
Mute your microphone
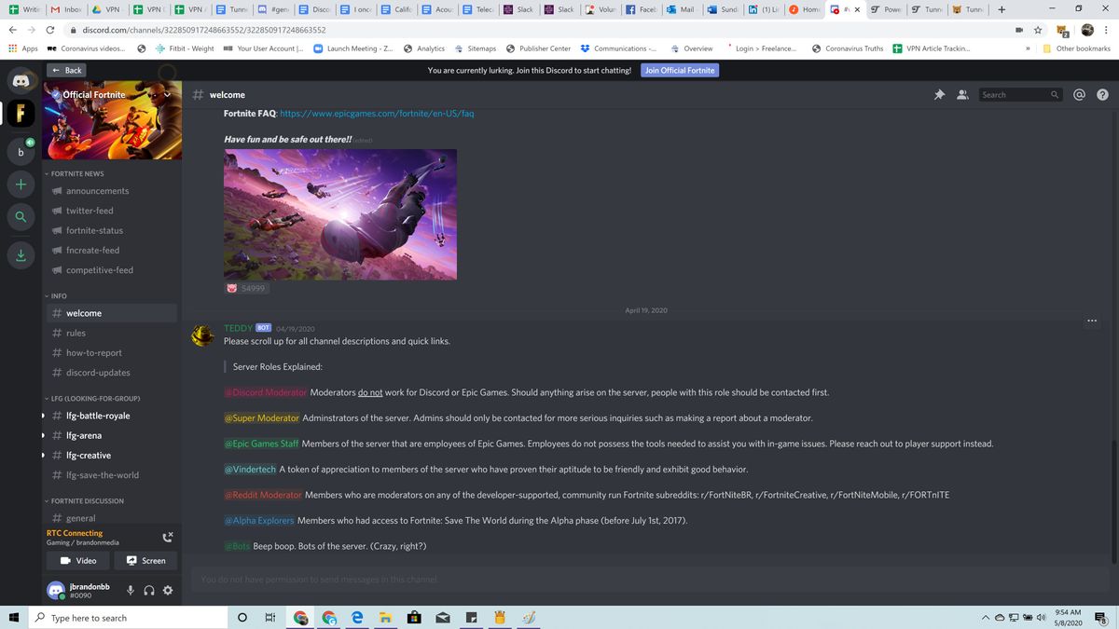[130, 590]
